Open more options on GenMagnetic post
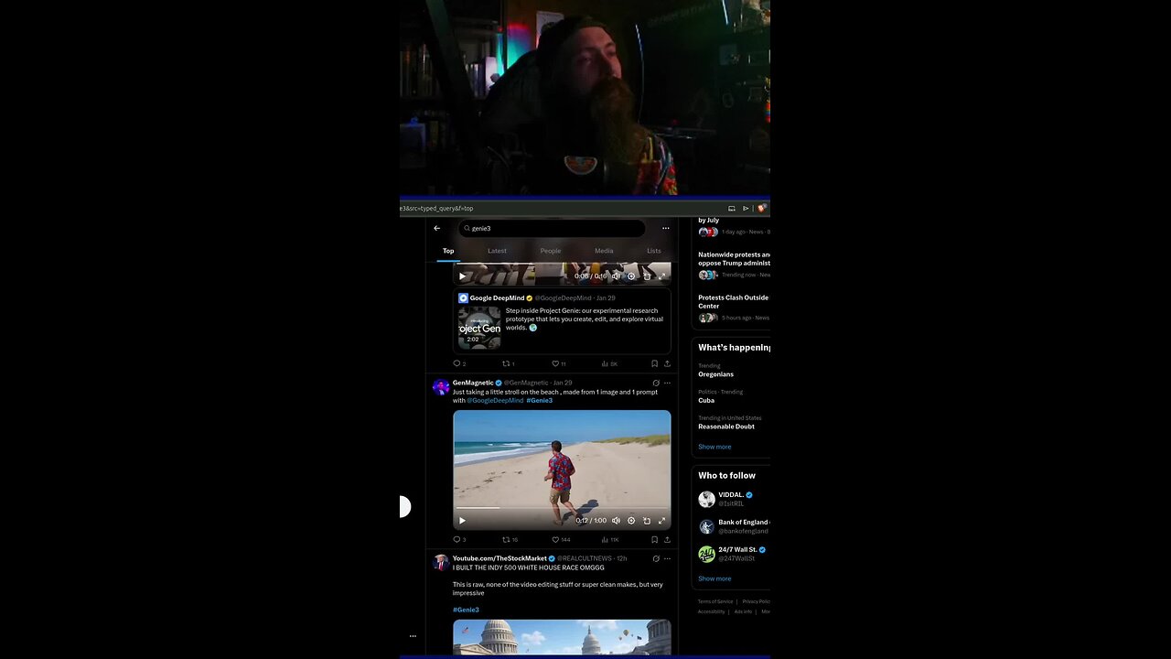The height and width of the screenshot is (659, 1171). coord(667,383)
